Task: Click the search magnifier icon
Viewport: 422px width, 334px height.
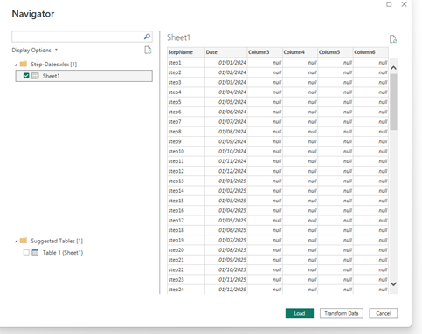Action: tap(147, 37)
